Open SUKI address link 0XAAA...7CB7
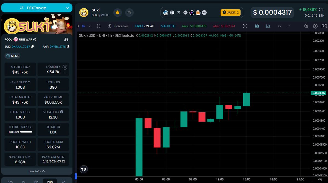Screen dimensions: 328x183 click(21, 47)
